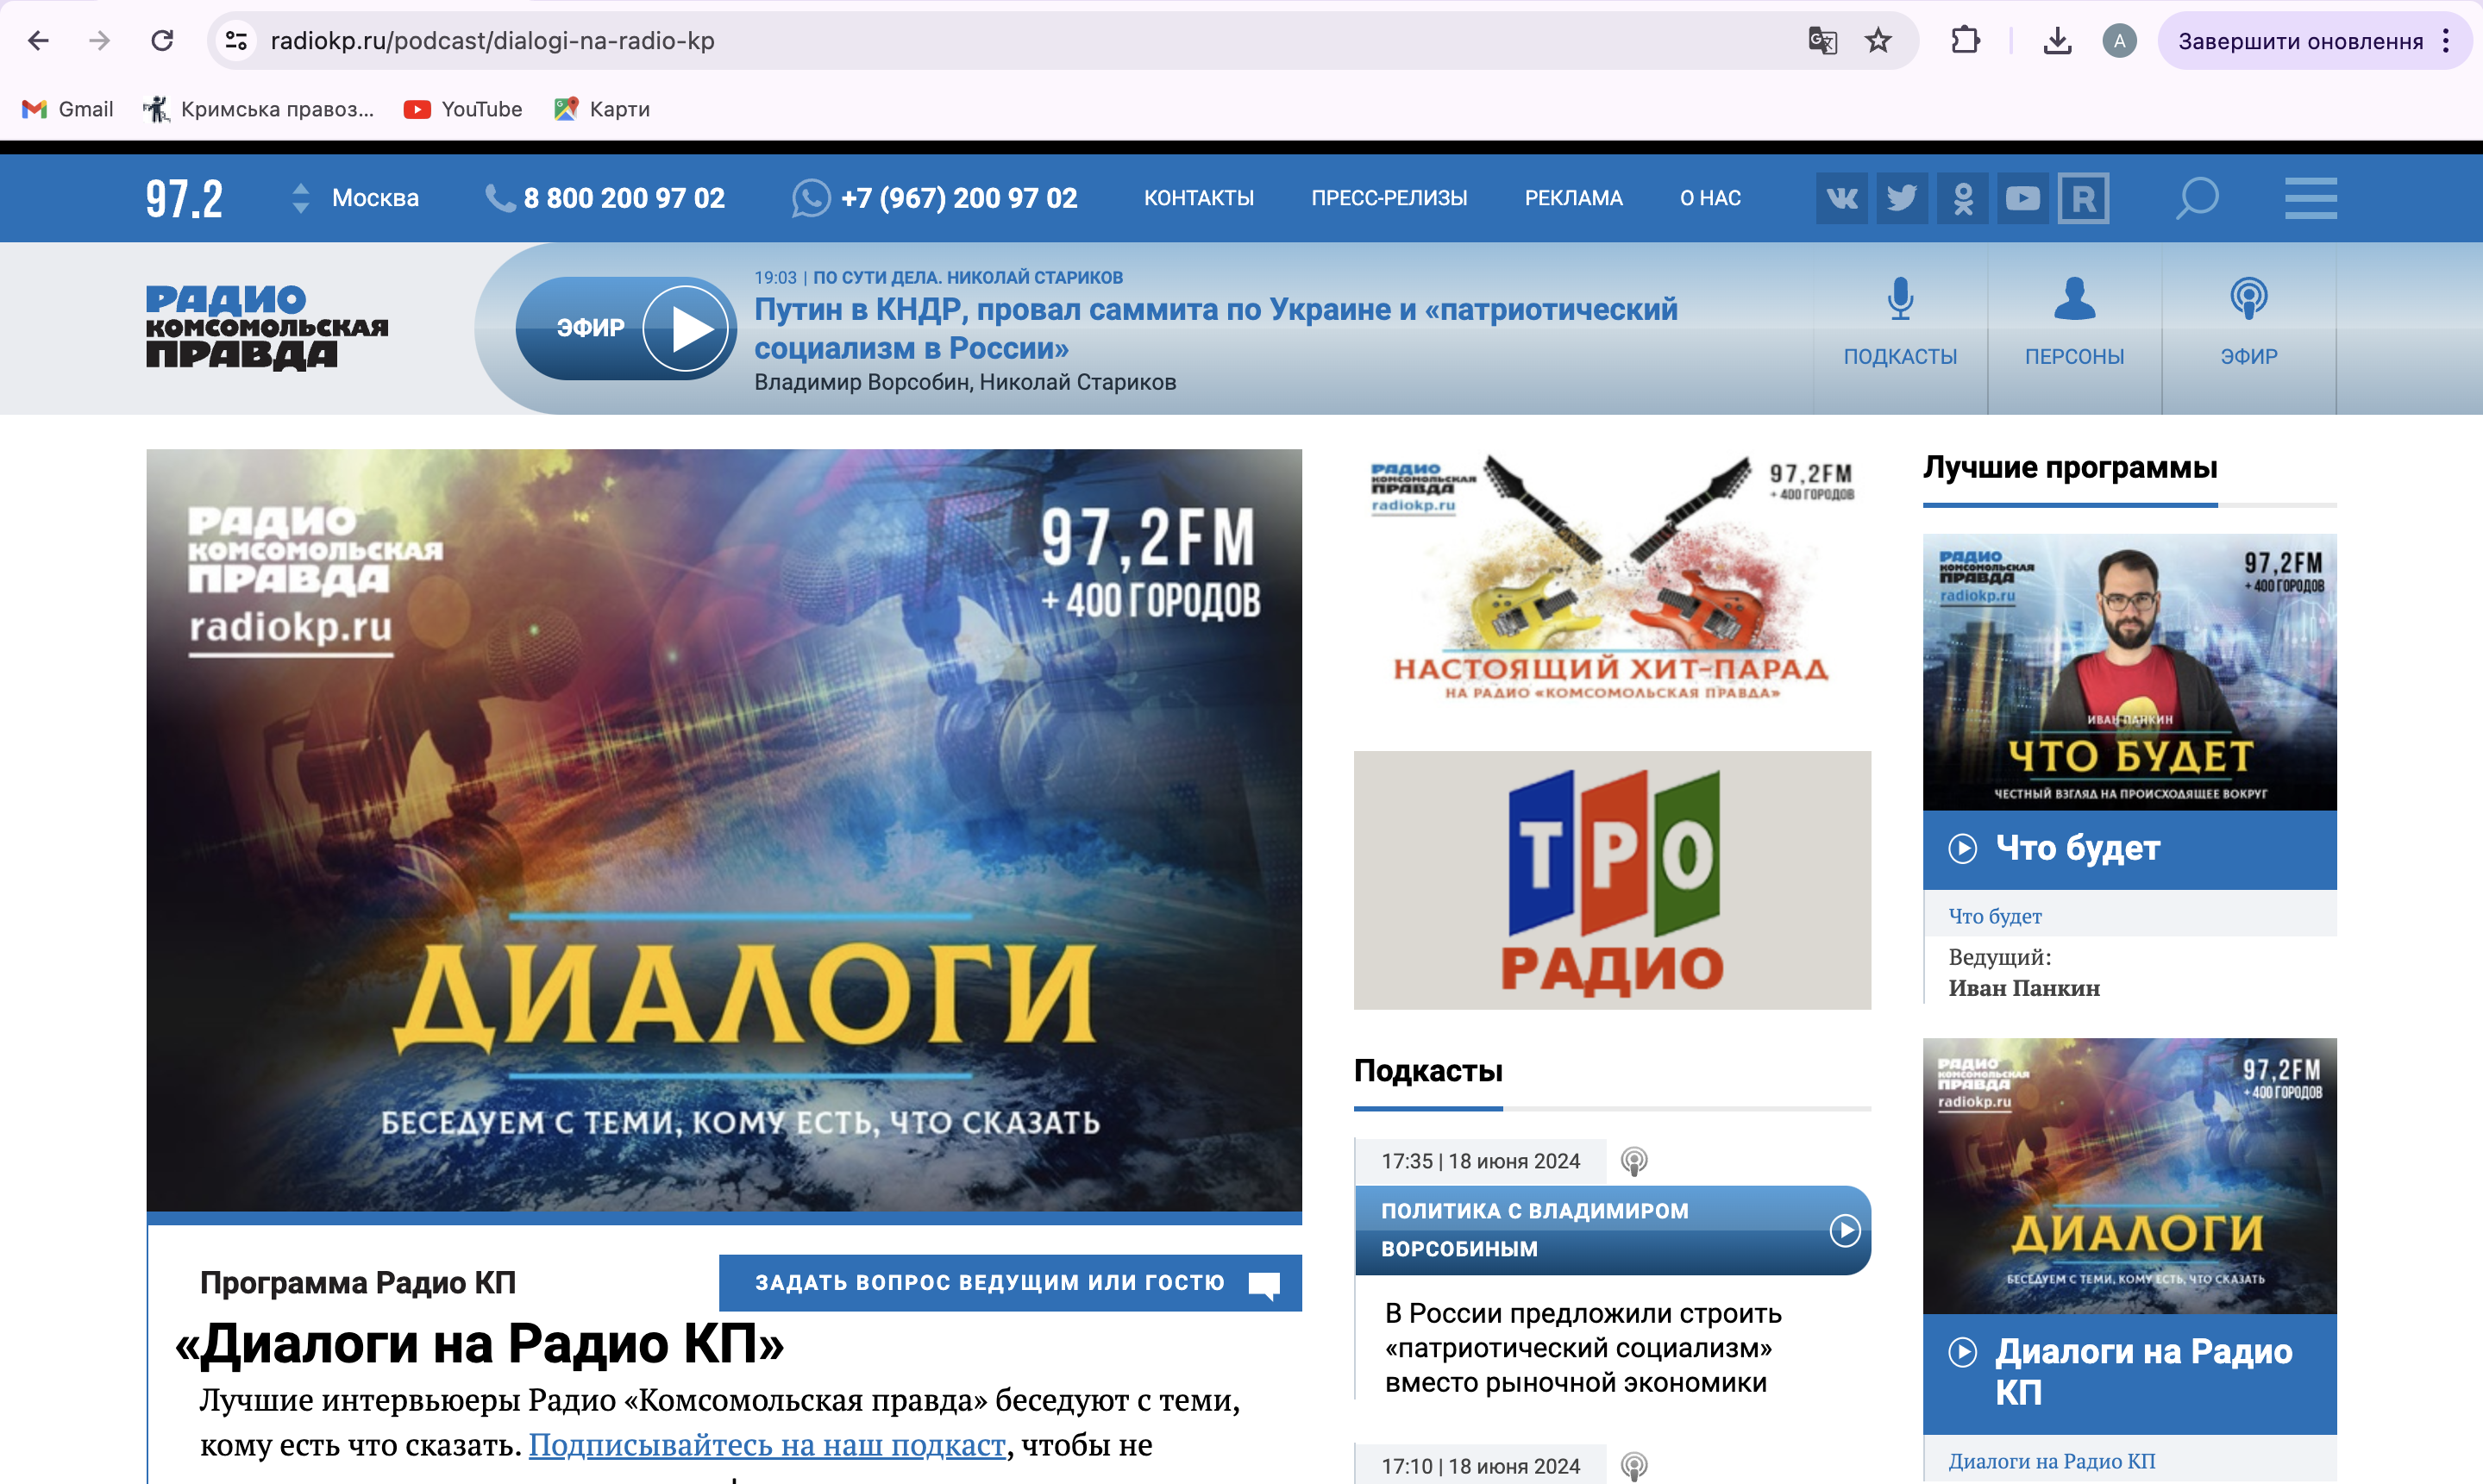This screenshot has height=1484, width=2483.
Task: Open the Контакты menu item
Action: 1199,198
